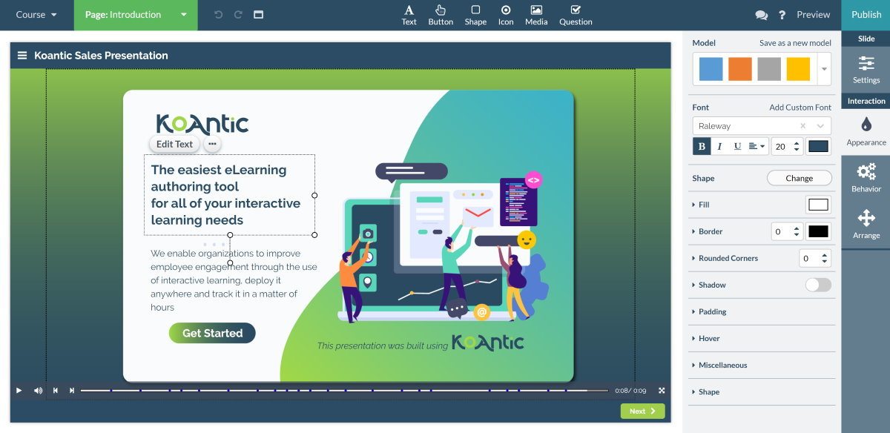The width and height of the screenshot is (890, 433).
Task: Switch to the Slide tab
Action: click(x=866, y=39)
